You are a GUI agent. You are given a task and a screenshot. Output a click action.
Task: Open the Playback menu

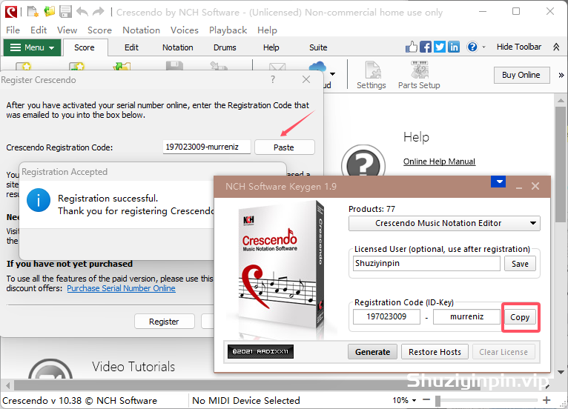(x=228, y=30)
